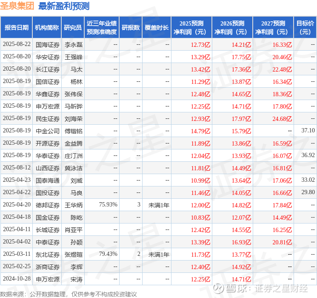The image size is (317, 298).
Task: Click the 圣泉集团 title text
Action: 17,6
